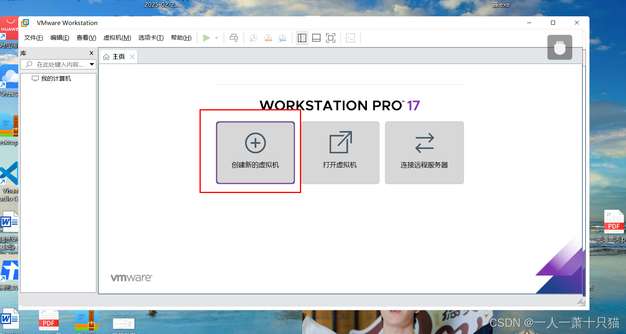Click the vmware logo at the bottom
Screen dimensions: 626x334
(131, 278)
